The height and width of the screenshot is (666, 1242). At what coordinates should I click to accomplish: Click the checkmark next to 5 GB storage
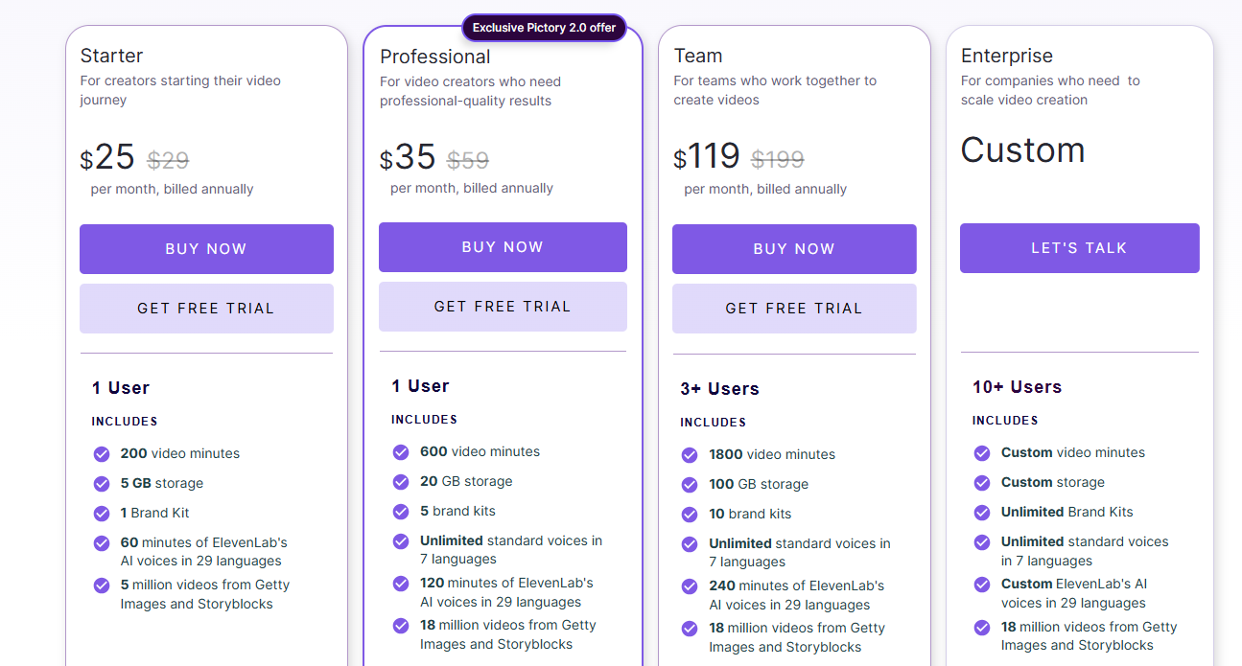102,484
